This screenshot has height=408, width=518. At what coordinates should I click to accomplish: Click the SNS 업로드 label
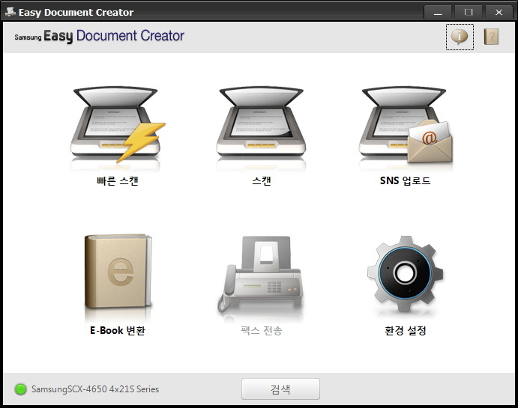coord(406,180)
